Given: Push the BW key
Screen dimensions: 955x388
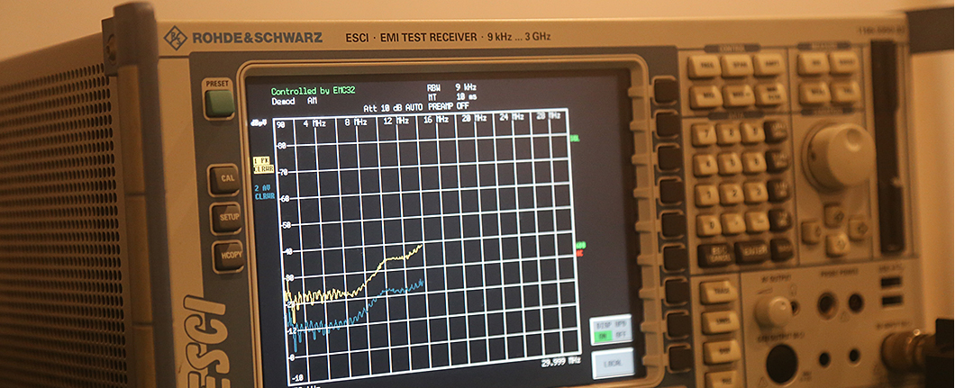Looking at the screenshot, I should click(x=814, y=63).
